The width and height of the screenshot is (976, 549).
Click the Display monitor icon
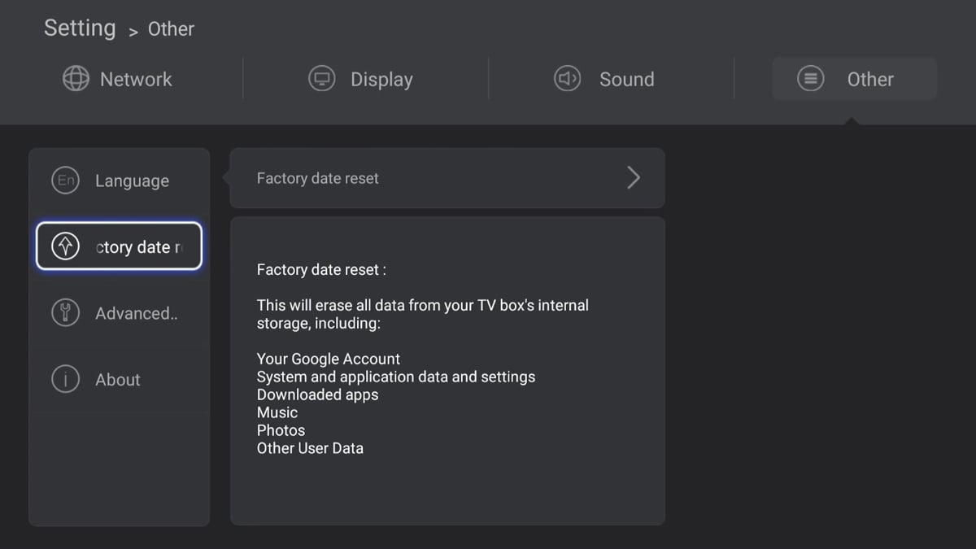(322, 79)
